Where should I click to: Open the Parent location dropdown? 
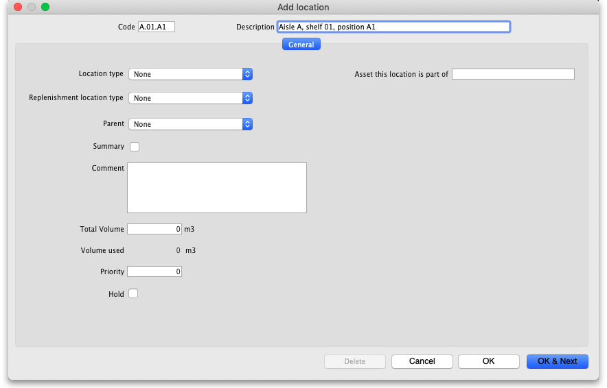coord(190,124)
